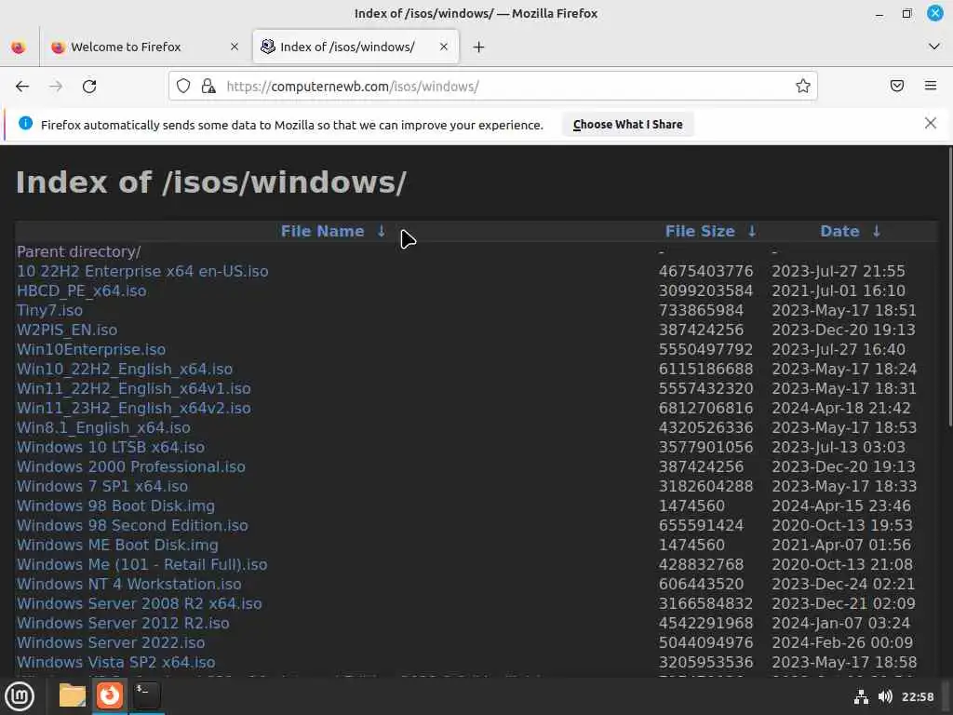Click the page vertical scrollbar
The height and width of the screenshot is (715, 953).
[949, 286]
